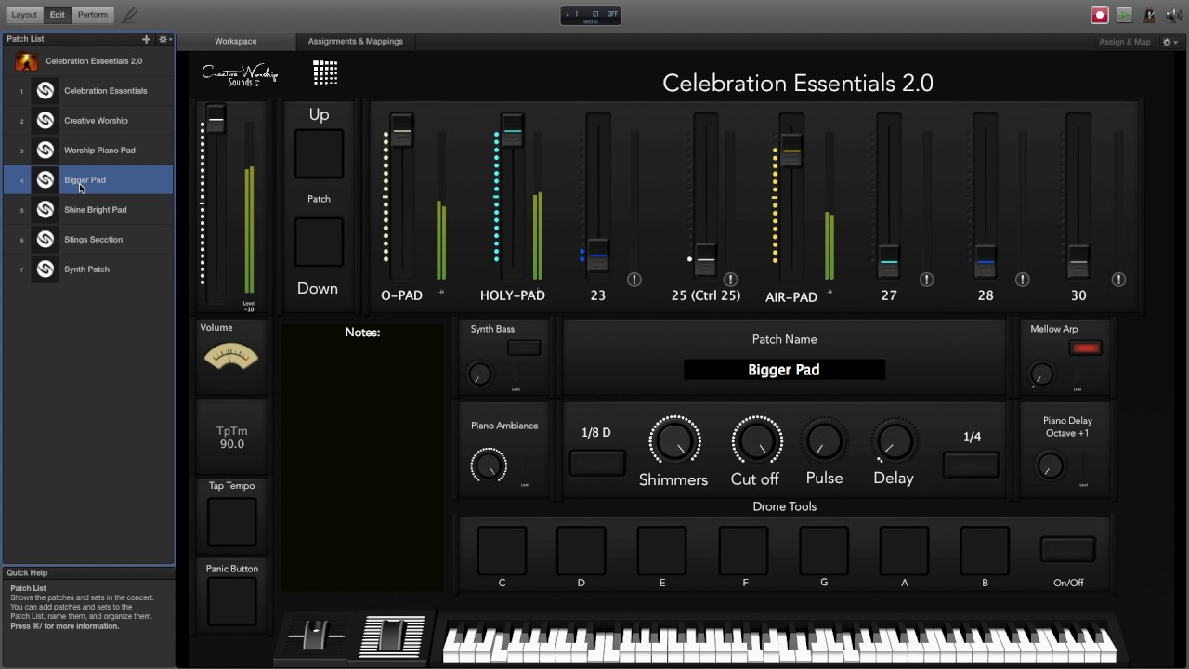Click the warning icon under channel 30
The width and height of the screenshot is (1189, 669).
coord(1118,280)
